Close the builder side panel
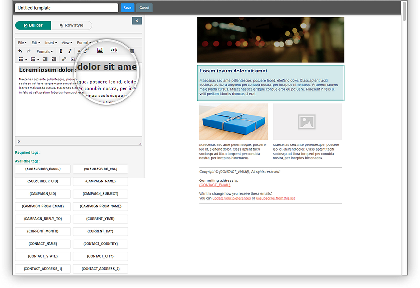The image size is (420, 288). tap(137, 21)
